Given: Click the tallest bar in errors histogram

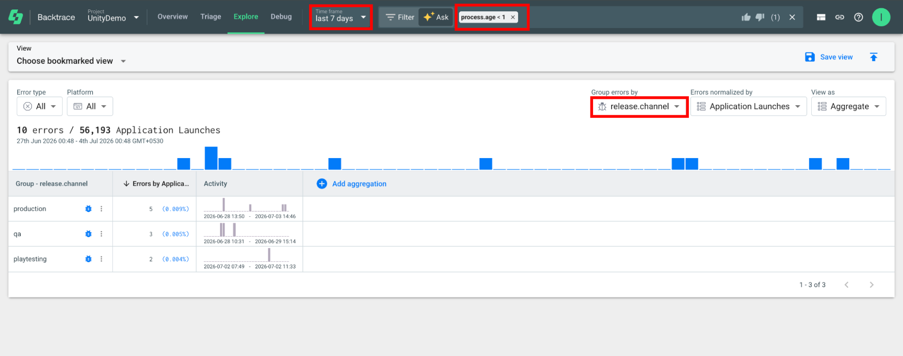Looking at the screenshot, I should pyautogui.click(x=211, y=158).
